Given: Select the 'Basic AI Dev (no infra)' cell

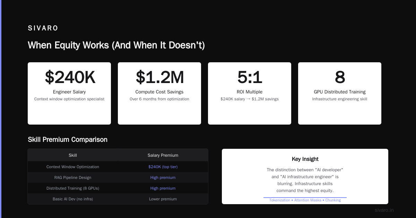Looking at the screenshot, I should click(x=73, y=199).
